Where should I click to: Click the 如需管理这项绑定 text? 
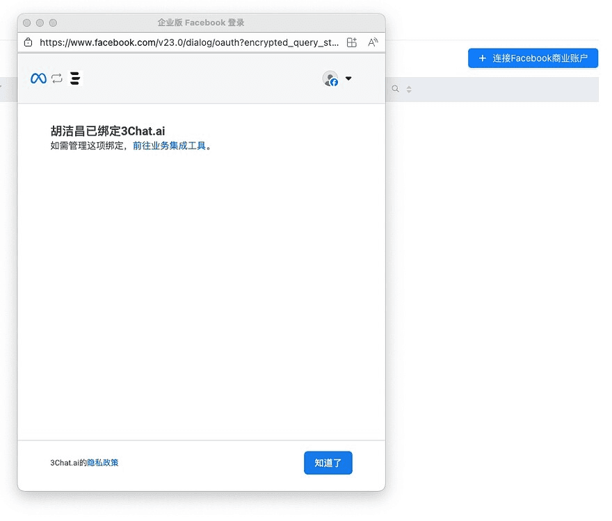pos(87,145)
